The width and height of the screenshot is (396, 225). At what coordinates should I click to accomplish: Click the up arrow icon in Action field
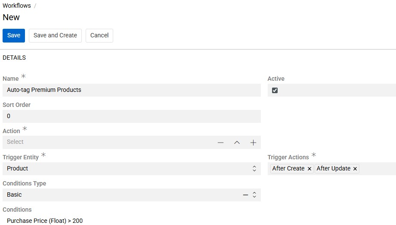click(x=237, y=143)
